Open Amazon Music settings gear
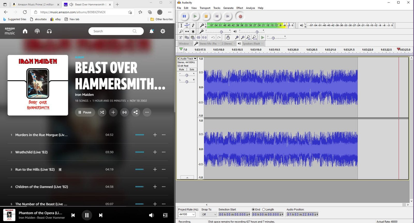The image size is (414, 223). [163, 31]
